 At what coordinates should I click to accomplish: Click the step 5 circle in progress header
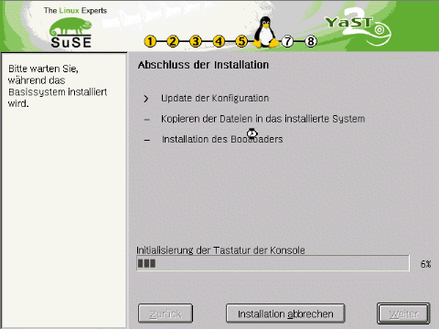[x=241, y=41]
